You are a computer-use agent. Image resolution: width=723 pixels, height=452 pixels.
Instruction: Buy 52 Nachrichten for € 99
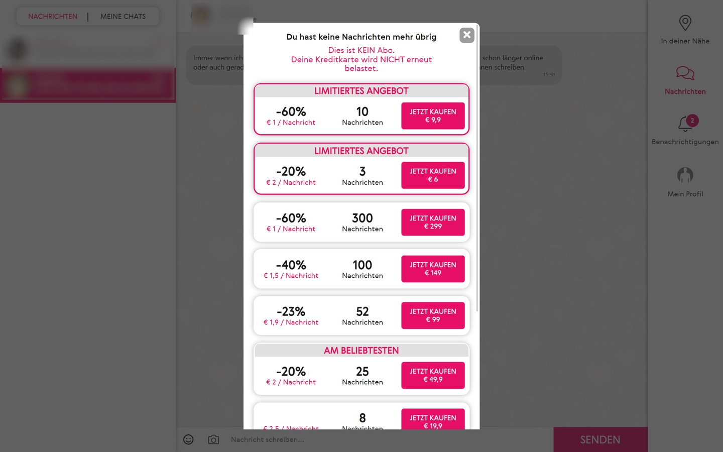coord(433,315)
